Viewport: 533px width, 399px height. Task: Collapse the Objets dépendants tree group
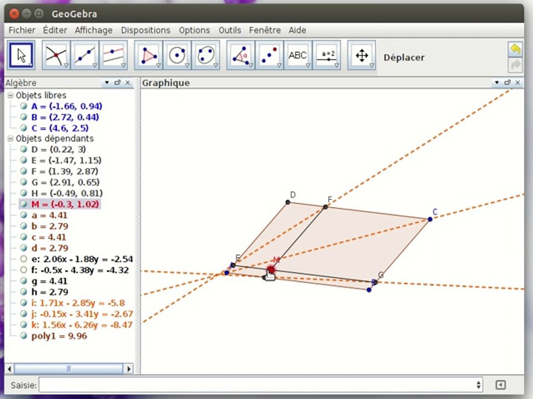(x=11, y=139)
